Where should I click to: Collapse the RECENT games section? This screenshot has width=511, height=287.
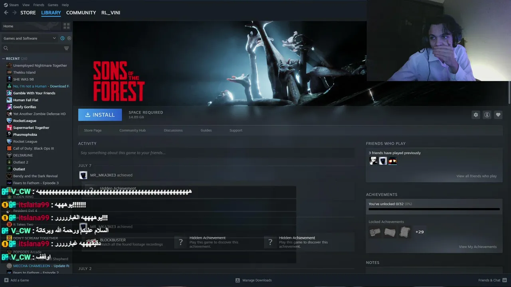pyautogui.click(x=4, y=59)
